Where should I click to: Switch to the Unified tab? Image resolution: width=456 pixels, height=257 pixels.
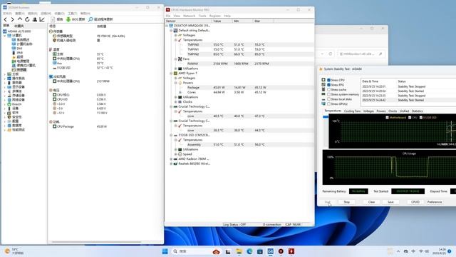[x=404, y=111]
